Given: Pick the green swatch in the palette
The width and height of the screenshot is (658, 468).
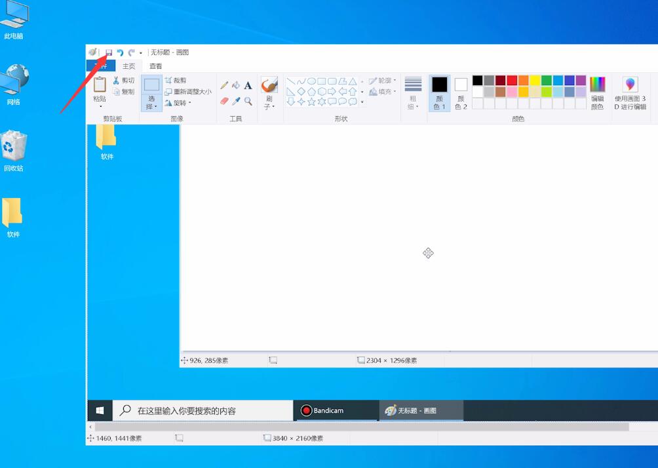Looking at the screenshot, I should coord(547,80).
